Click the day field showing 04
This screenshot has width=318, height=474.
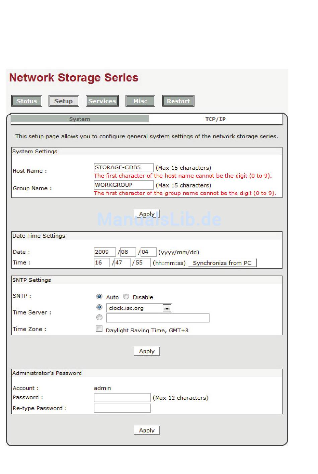148,252
